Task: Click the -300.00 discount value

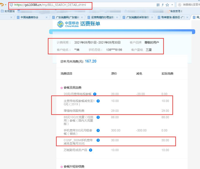Action: [141, 130]
